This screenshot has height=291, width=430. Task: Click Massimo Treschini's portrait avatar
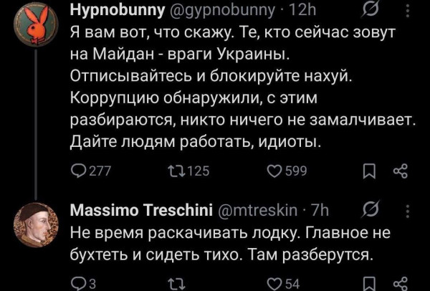point(34,224)
